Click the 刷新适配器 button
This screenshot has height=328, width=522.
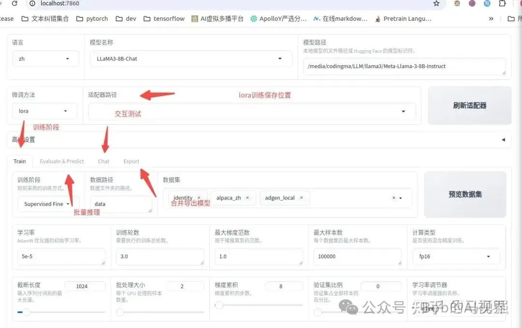click(x=469, y=106)
